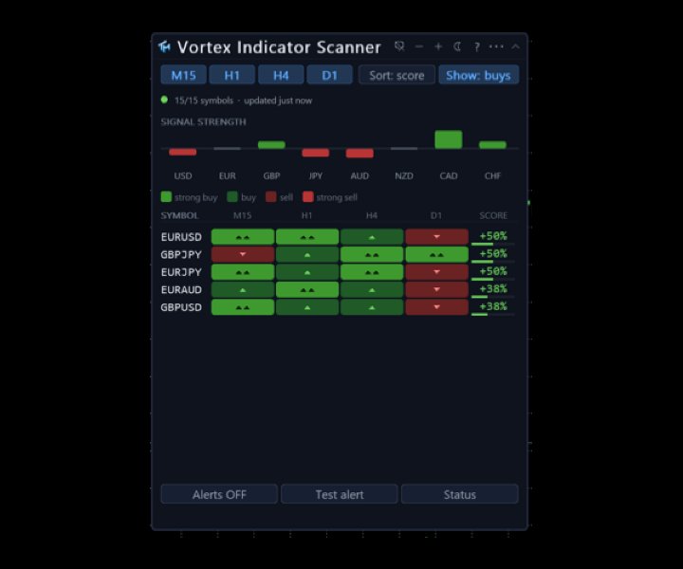Toggle the M15 timeframe button
This screenshot has height=569, width=683.
tap(183, 75)
